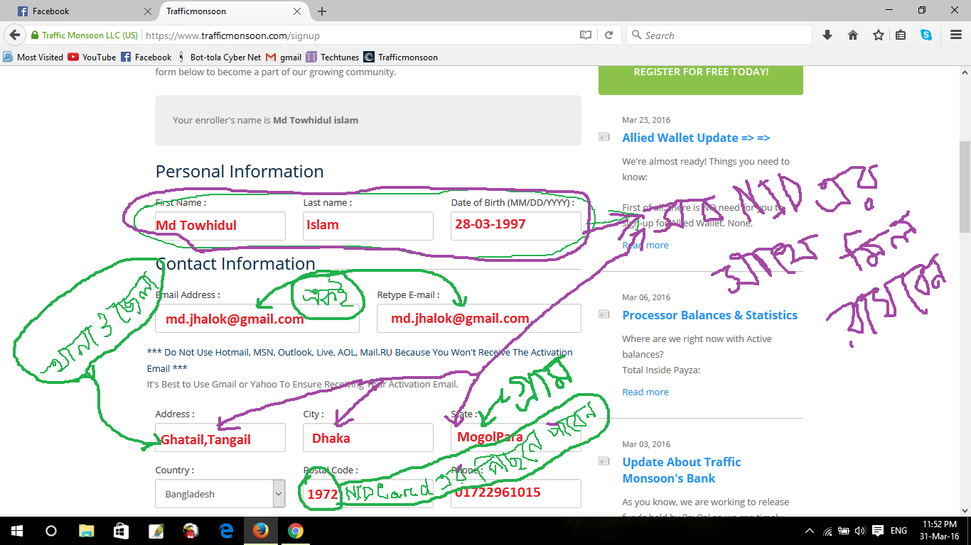Click the State input field

[x=516, y=437]
